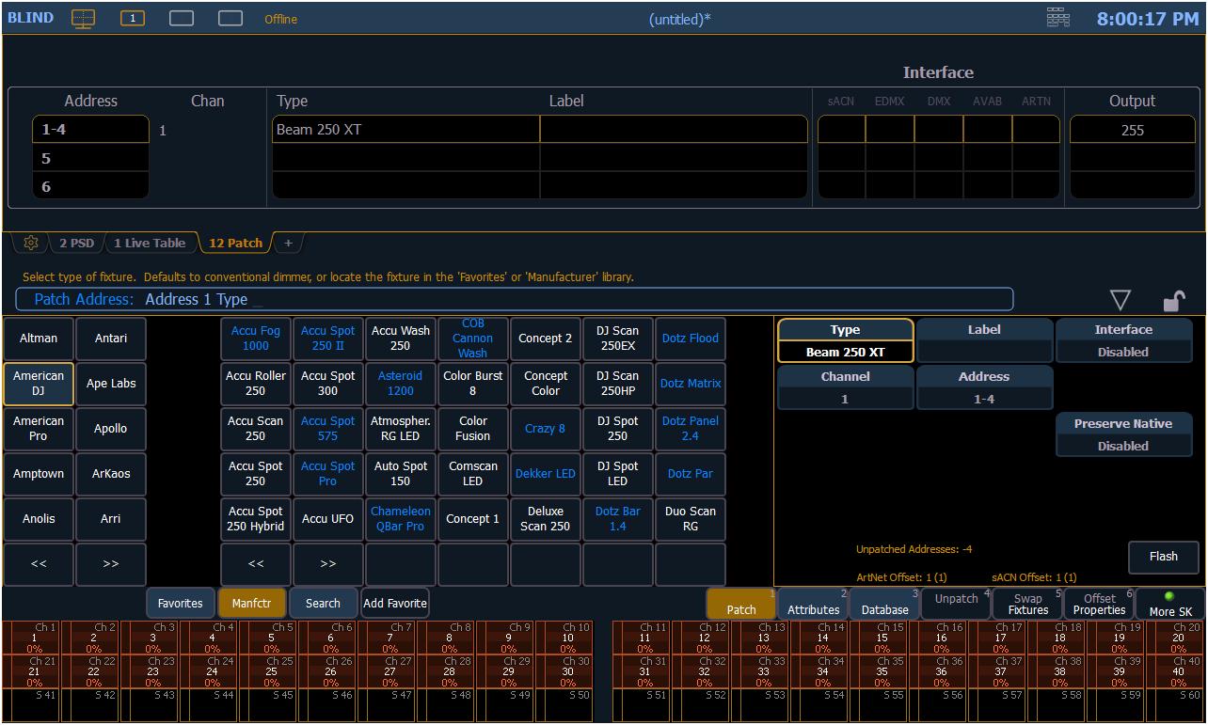Screen dimensions: 1208x725
Task: Click the Channel 1 field
Action: click(x=845, y=387)
